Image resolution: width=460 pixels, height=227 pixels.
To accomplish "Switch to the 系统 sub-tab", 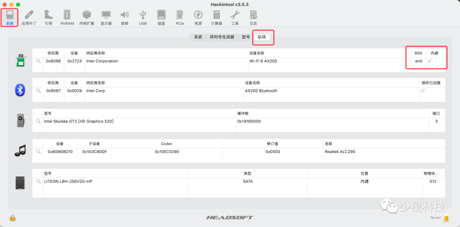I will [x=198, y=37].
